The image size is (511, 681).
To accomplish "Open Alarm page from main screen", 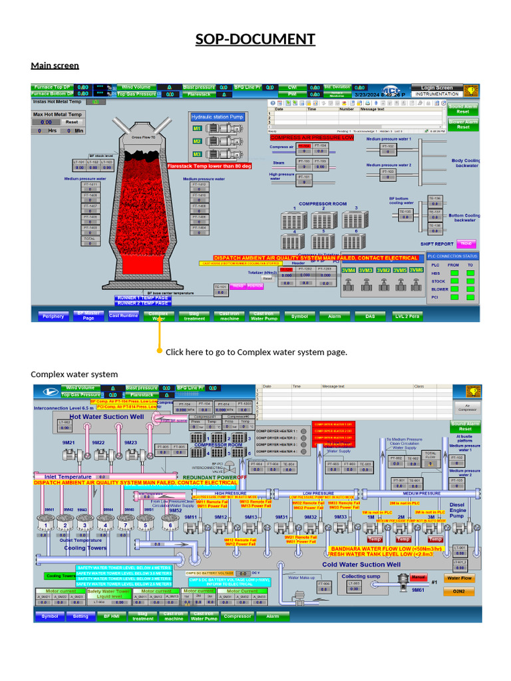I will point(335,316).
